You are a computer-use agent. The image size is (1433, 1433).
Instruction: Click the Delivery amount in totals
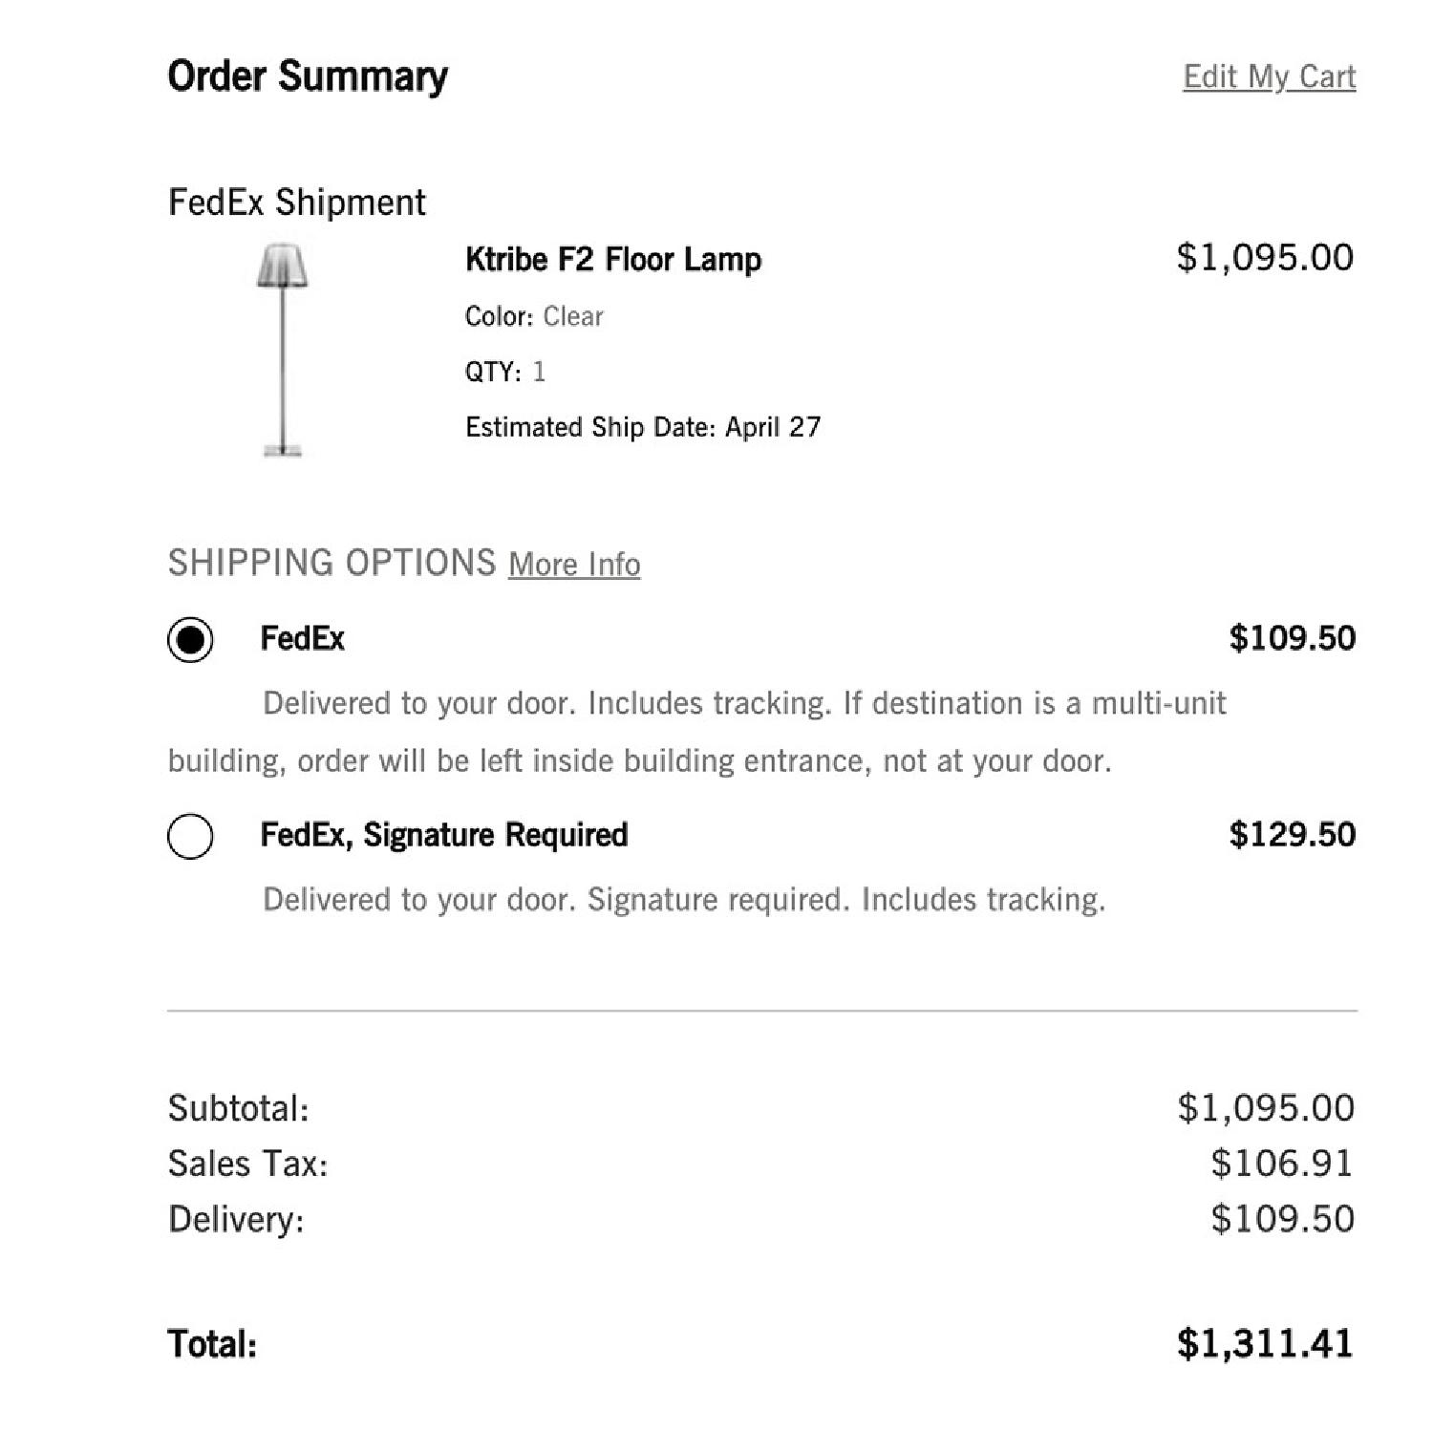click(x=1281, y=1219)
